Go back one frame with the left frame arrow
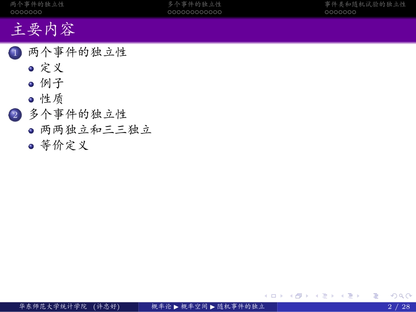 [291, 295]
